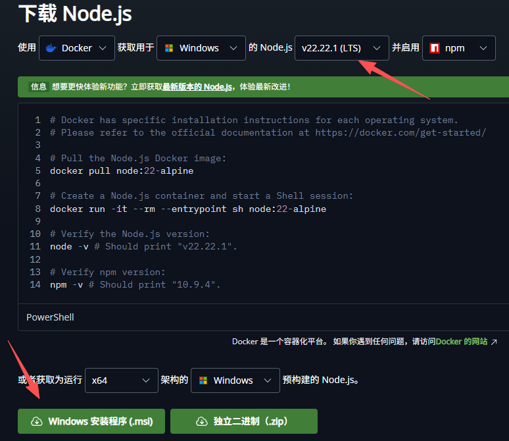Click the chevron arrow of the version dropdown
Image resolution: width=509 pixels, height=441 pixels.
377,48
